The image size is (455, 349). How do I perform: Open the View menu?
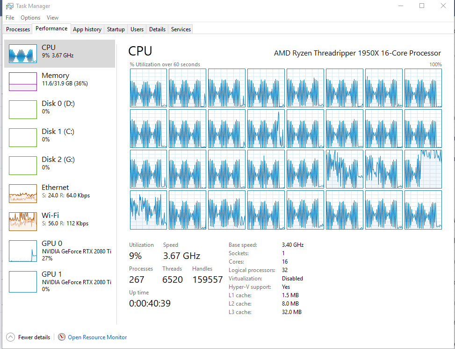tap(53, 18)
